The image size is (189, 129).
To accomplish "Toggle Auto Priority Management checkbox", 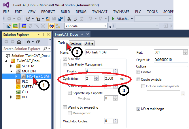I will pyautogui.click(x=65, y=65).
